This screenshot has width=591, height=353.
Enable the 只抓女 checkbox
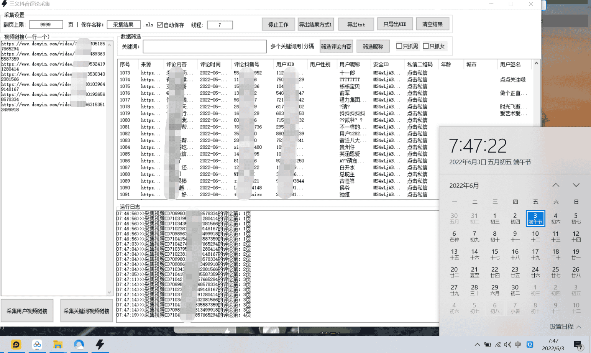pyautogui.click(x=426, y=46)
